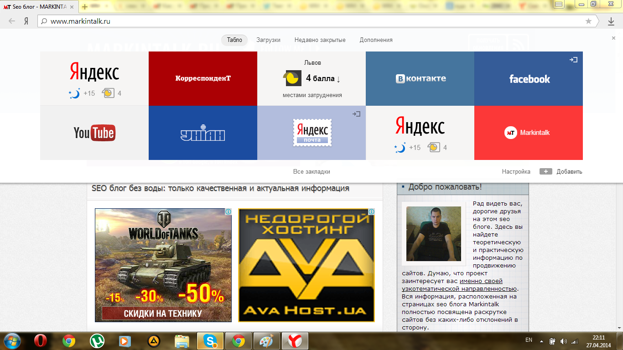The image size is (623, 350).
Task: Click 'SEO блог без воды' heading text
Action: click(x=220, y=188)
